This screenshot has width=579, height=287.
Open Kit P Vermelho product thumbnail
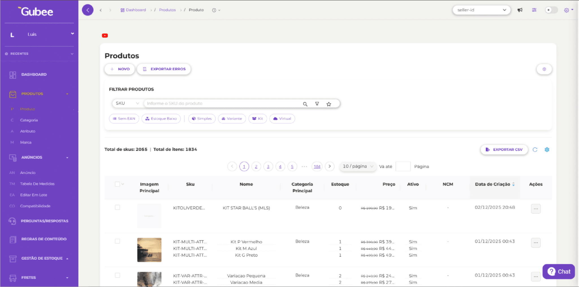(x=149, y=250)
